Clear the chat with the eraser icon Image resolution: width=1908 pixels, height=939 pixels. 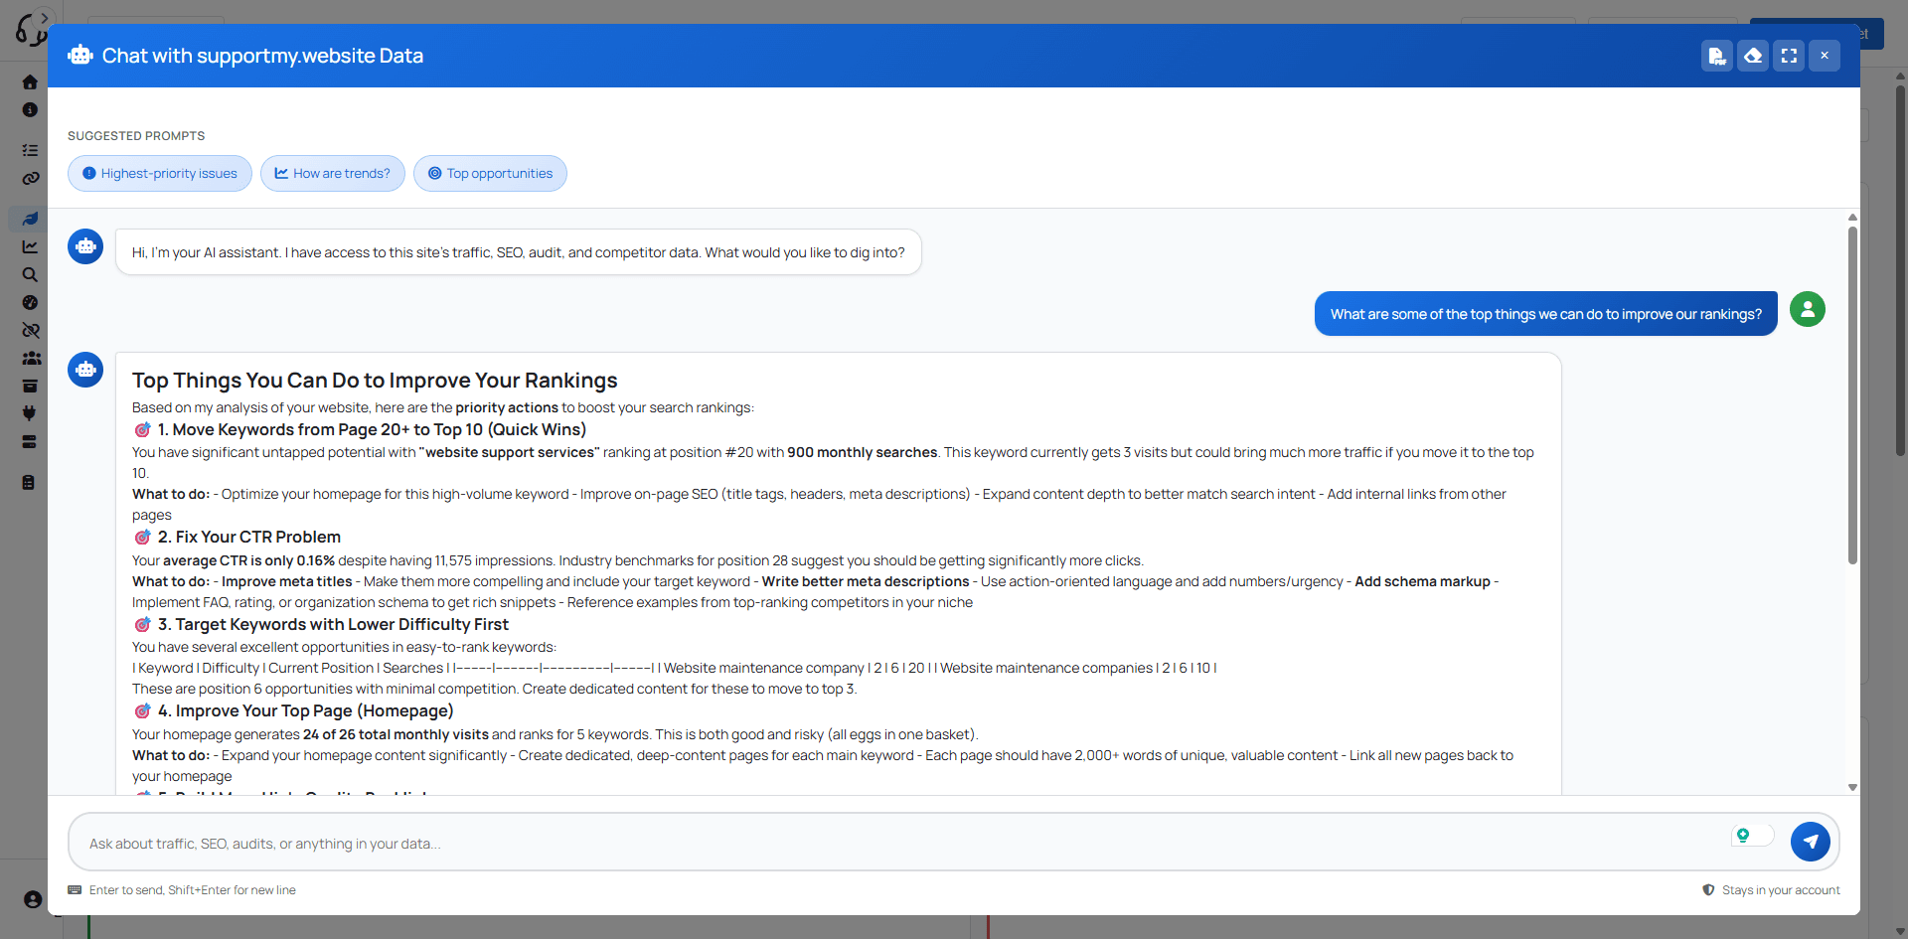pyautogui.click(x=1753, y=56)
